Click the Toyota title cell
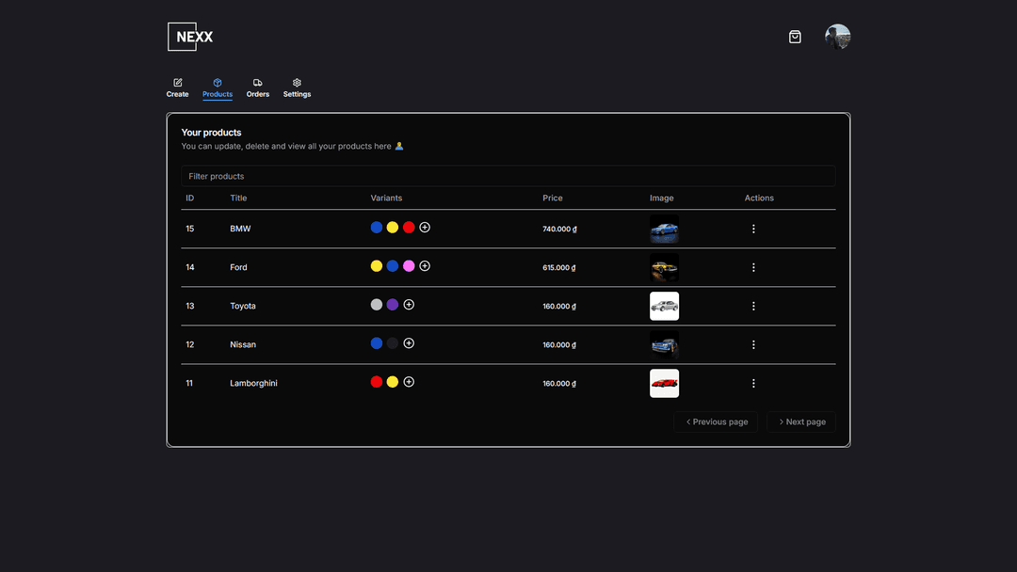This screenshot has width=1017, height=572. point(243,306)
